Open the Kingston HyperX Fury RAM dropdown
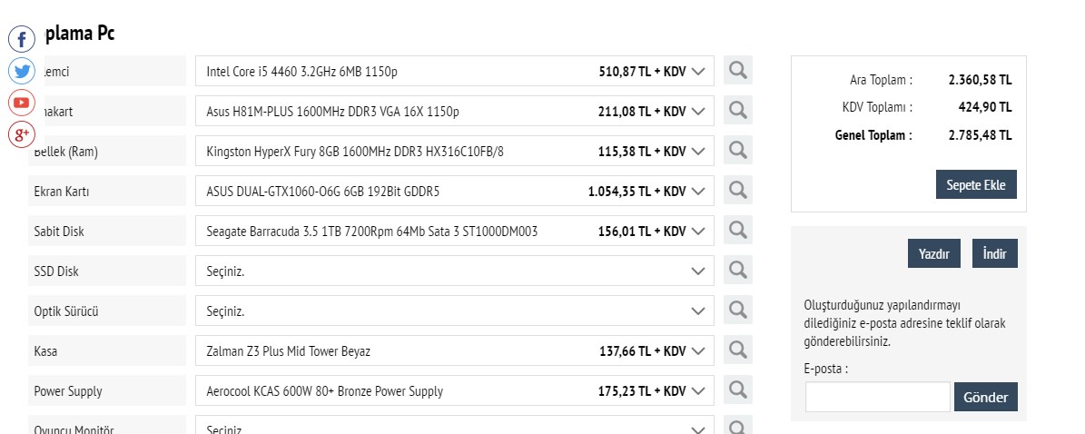The width and height of the screenshot is (1085, 434). click(x=455, y=151)
